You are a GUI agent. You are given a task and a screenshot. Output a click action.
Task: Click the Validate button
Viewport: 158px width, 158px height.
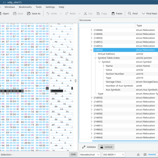click(89, 147)
